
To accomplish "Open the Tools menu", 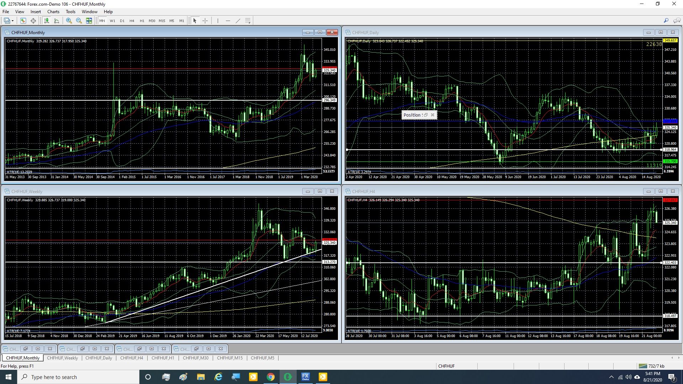I will pyautogui.click(x=70, y=12).
